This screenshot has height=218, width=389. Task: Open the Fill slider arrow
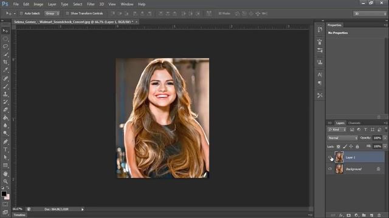pos(385,147)
